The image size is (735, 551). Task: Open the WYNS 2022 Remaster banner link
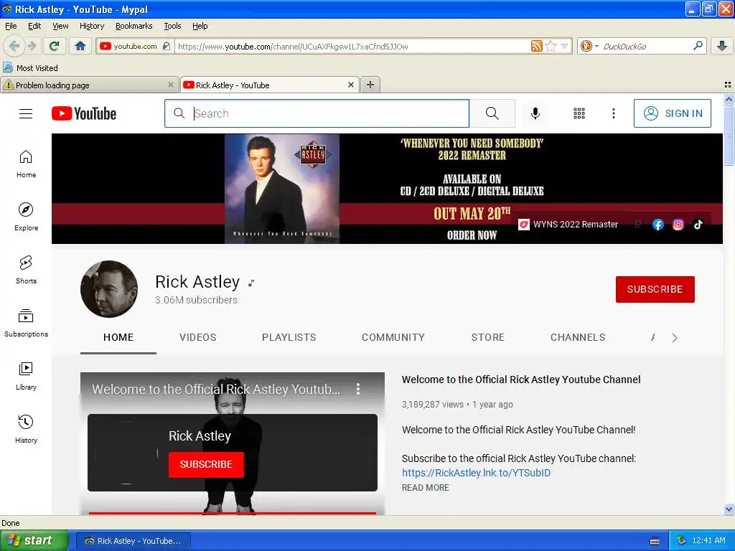pos(568,225)
